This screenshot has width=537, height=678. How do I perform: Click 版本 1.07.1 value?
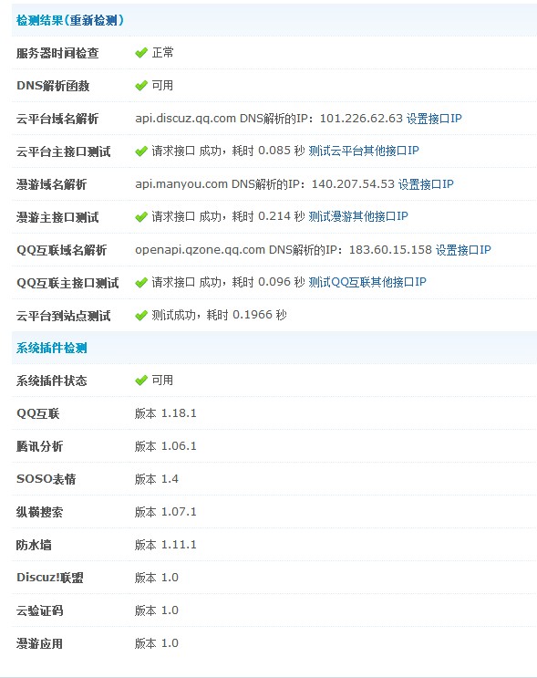[x=165, y=512]
